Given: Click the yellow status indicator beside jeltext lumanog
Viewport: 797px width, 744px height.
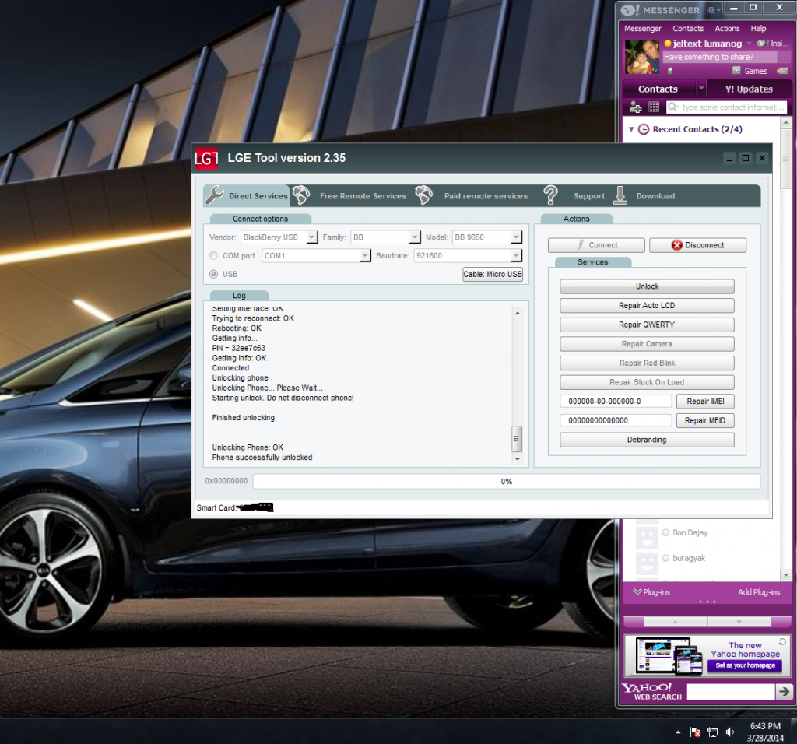Looking at the screenshot, I should [668, 44].
